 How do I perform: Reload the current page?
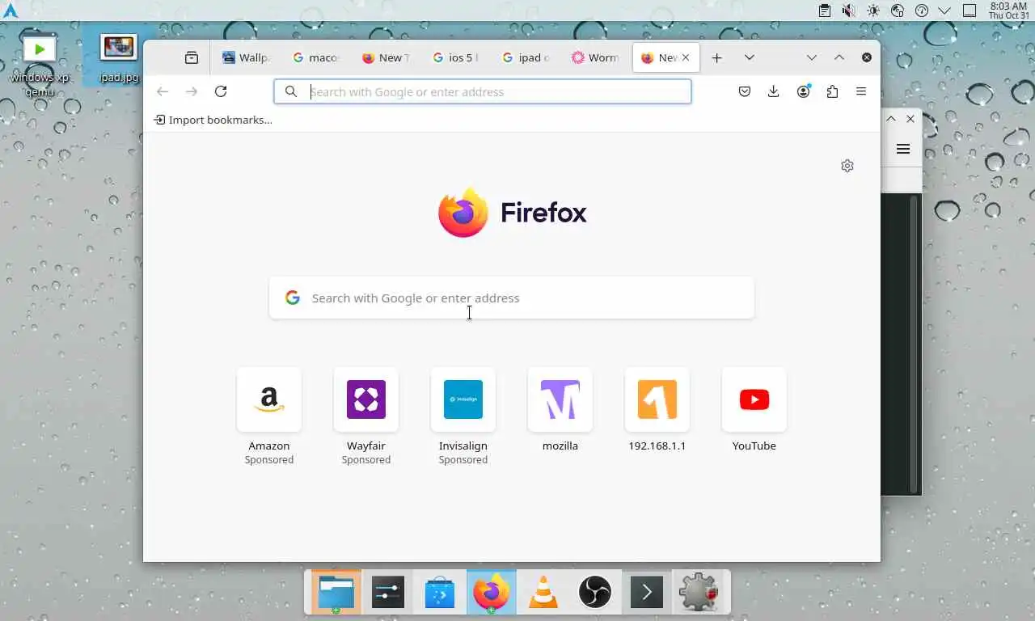pos(221,91)
